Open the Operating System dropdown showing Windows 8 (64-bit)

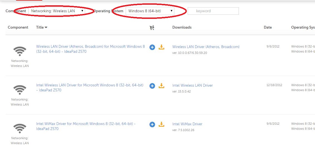coord(150,11)
